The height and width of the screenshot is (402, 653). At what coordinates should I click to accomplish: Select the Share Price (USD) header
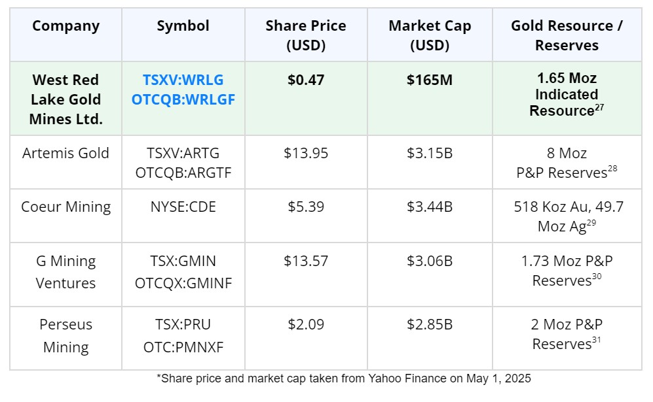coord(306,35)
